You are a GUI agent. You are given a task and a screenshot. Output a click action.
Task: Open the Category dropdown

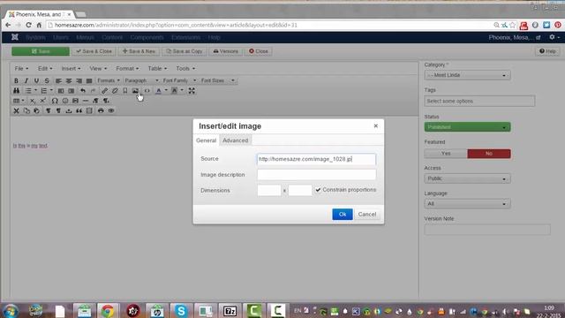467,75
